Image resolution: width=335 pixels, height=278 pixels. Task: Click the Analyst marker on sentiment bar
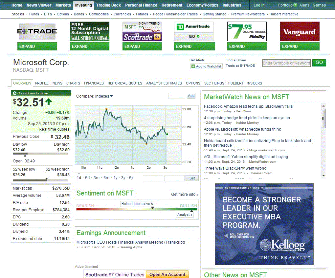pos(185,215)
